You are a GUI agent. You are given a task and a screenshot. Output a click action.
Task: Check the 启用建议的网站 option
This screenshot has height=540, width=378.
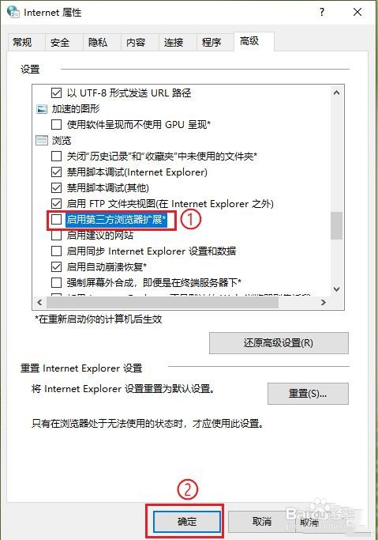tap(56, 236)
